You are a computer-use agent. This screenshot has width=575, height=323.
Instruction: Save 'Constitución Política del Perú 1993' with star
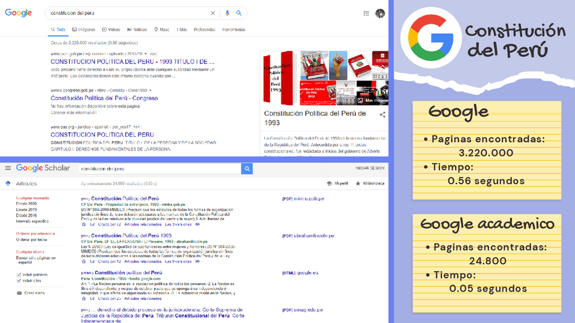[x=83, y=261]
